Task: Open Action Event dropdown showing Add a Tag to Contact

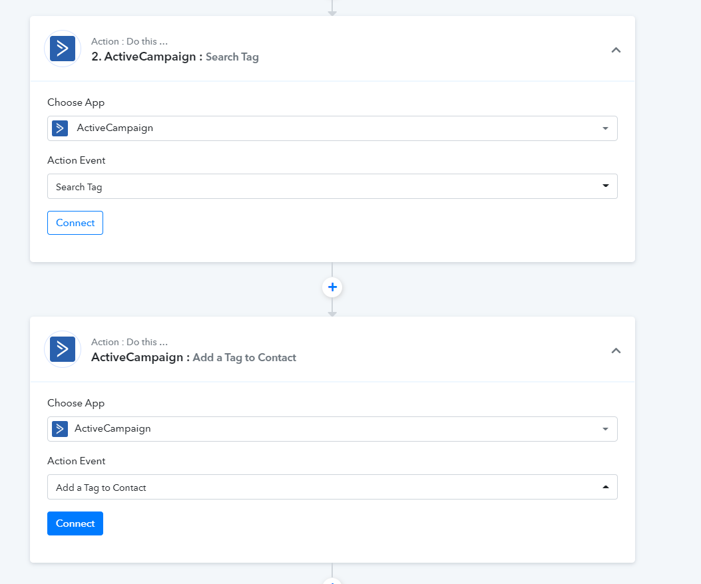Action: click(x=332, y=487)
